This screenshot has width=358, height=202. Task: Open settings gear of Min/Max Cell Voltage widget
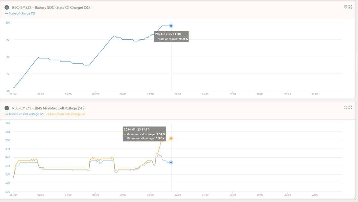345,107
